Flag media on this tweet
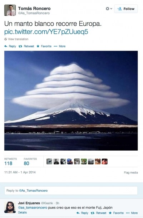The width and height of the screenshot is (143, 218). click(131, 172)
